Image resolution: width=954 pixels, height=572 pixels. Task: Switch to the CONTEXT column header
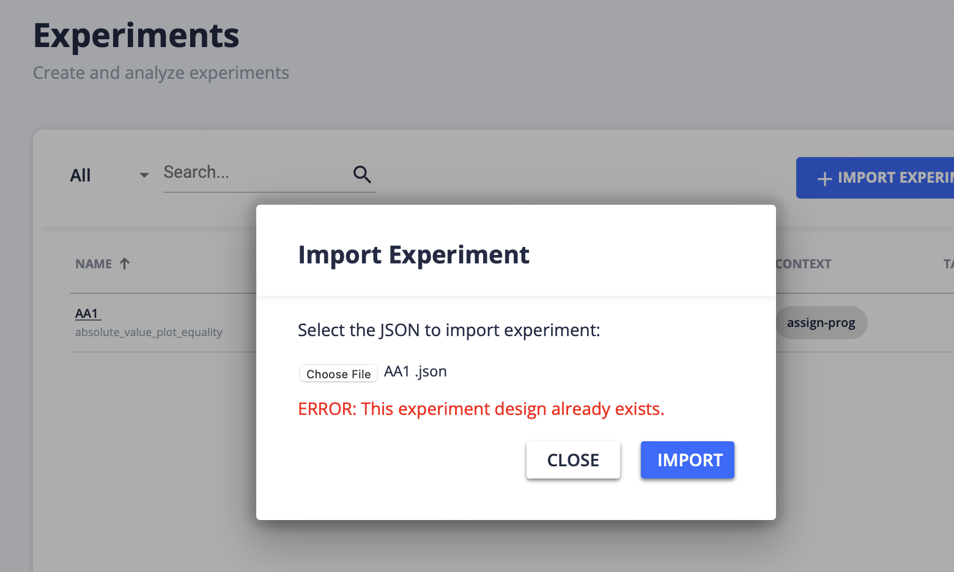click(x=803, y=263)
